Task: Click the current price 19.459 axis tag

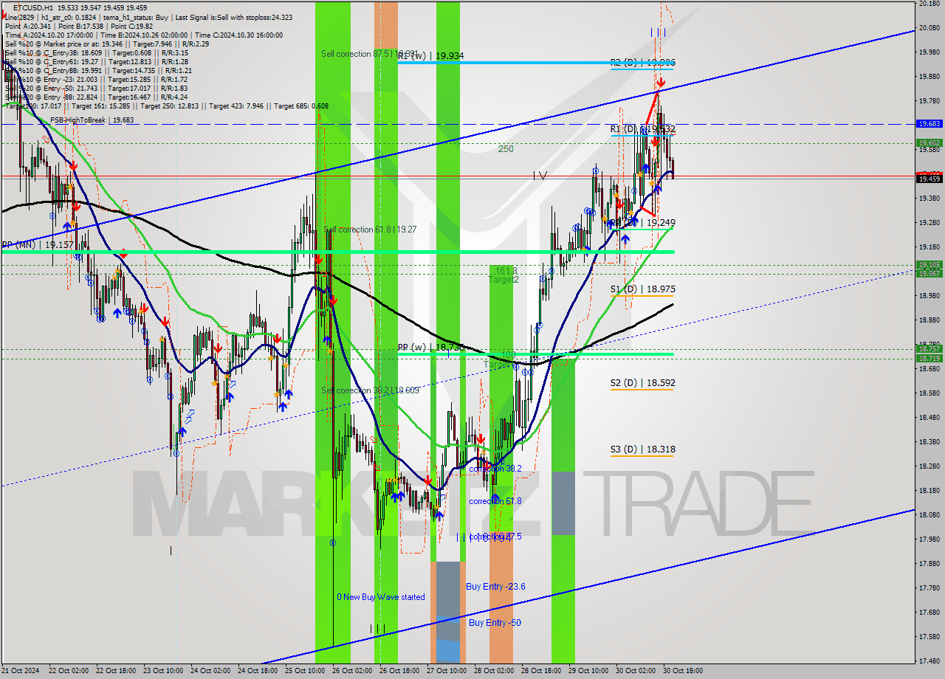Action: click(x=929, y=178)
